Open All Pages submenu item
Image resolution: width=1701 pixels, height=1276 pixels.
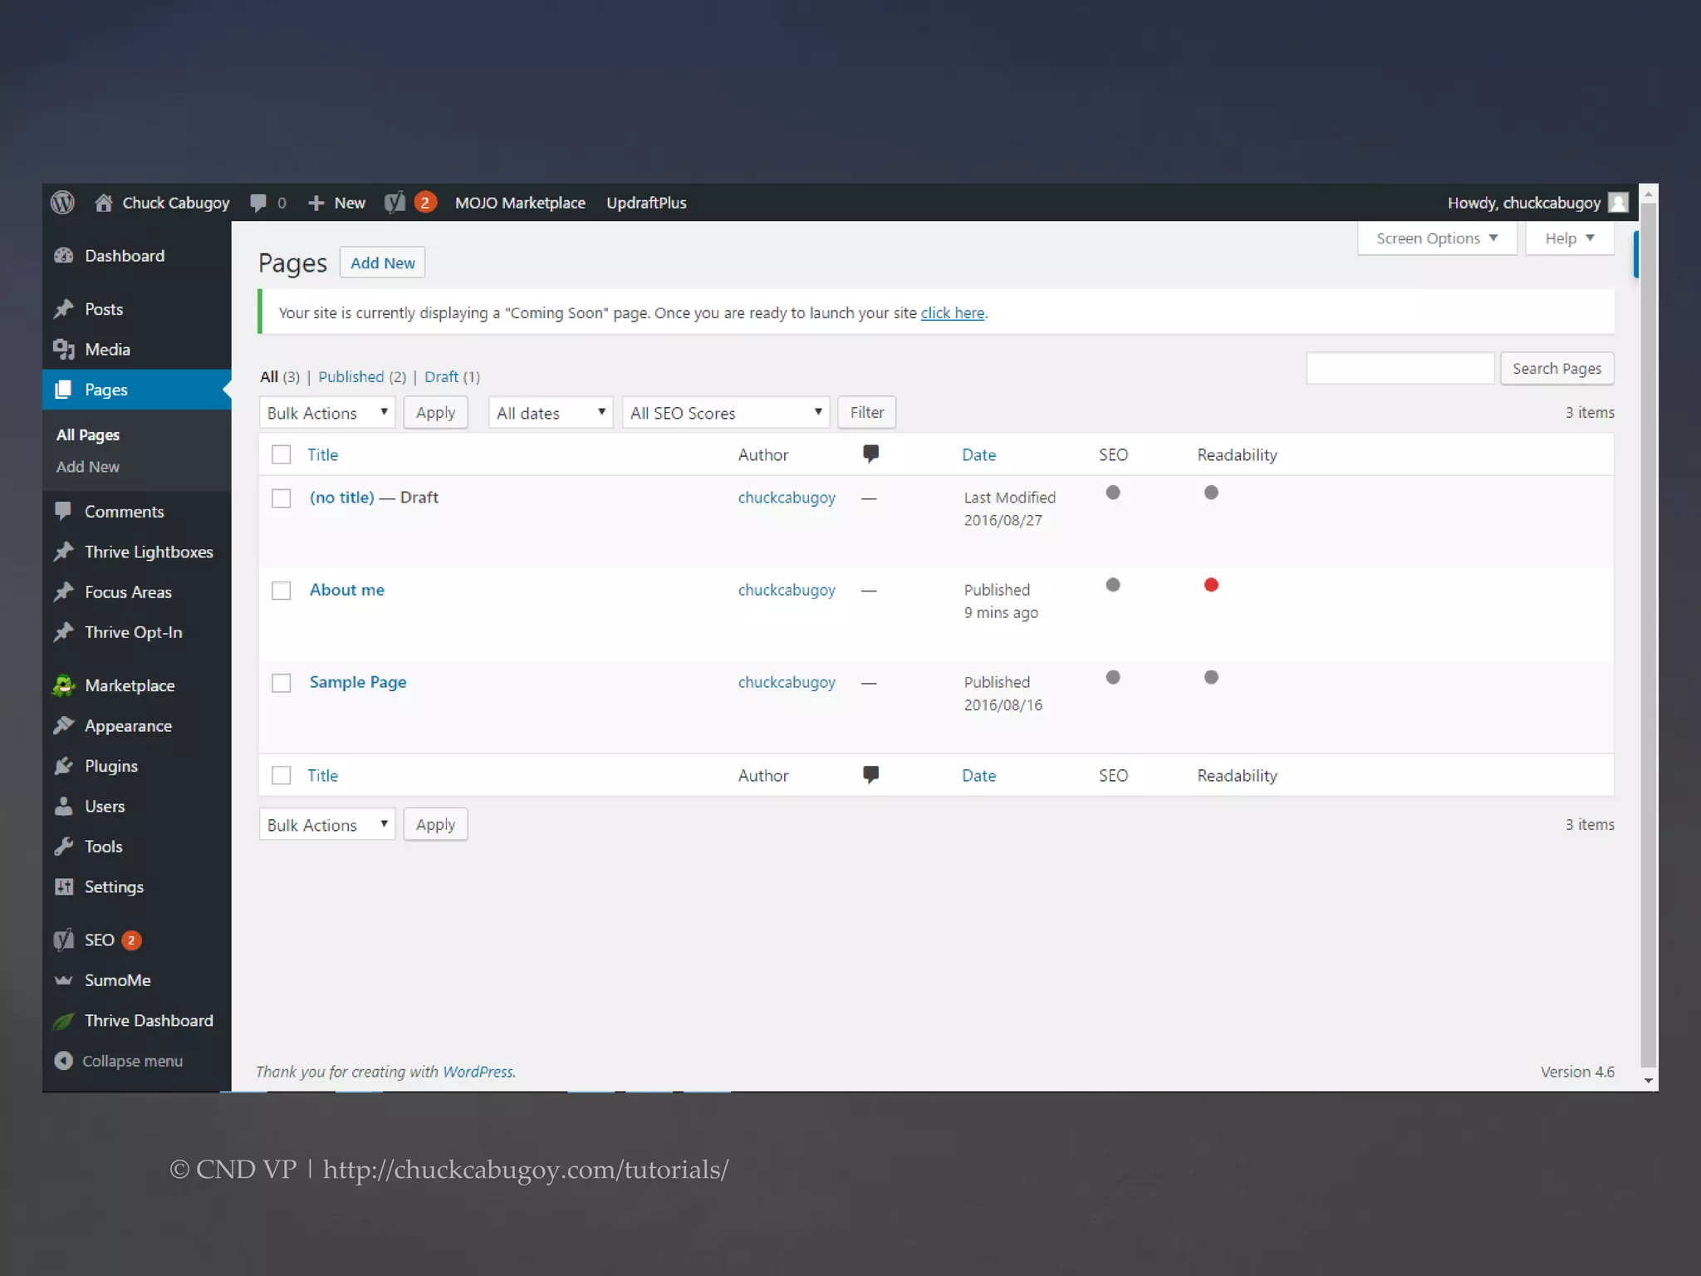tap(88, 434)
